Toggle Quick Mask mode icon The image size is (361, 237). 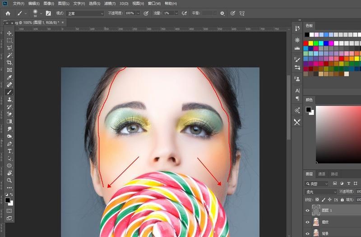coord(9,211)
